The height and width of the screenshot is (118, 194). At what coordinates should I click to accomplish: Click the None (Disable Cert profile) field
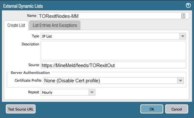click(x=110, y=81)
